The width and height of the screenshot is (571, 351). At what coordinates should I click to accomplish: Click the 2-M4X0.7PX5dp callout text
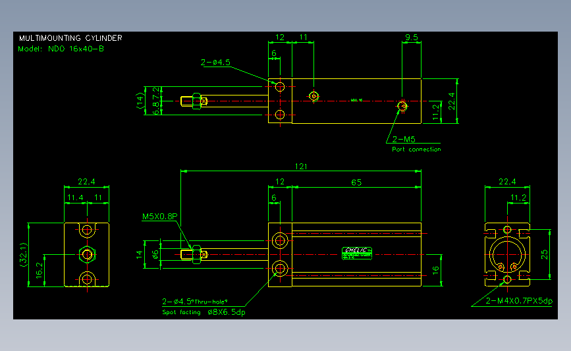[x=519, y=301]
